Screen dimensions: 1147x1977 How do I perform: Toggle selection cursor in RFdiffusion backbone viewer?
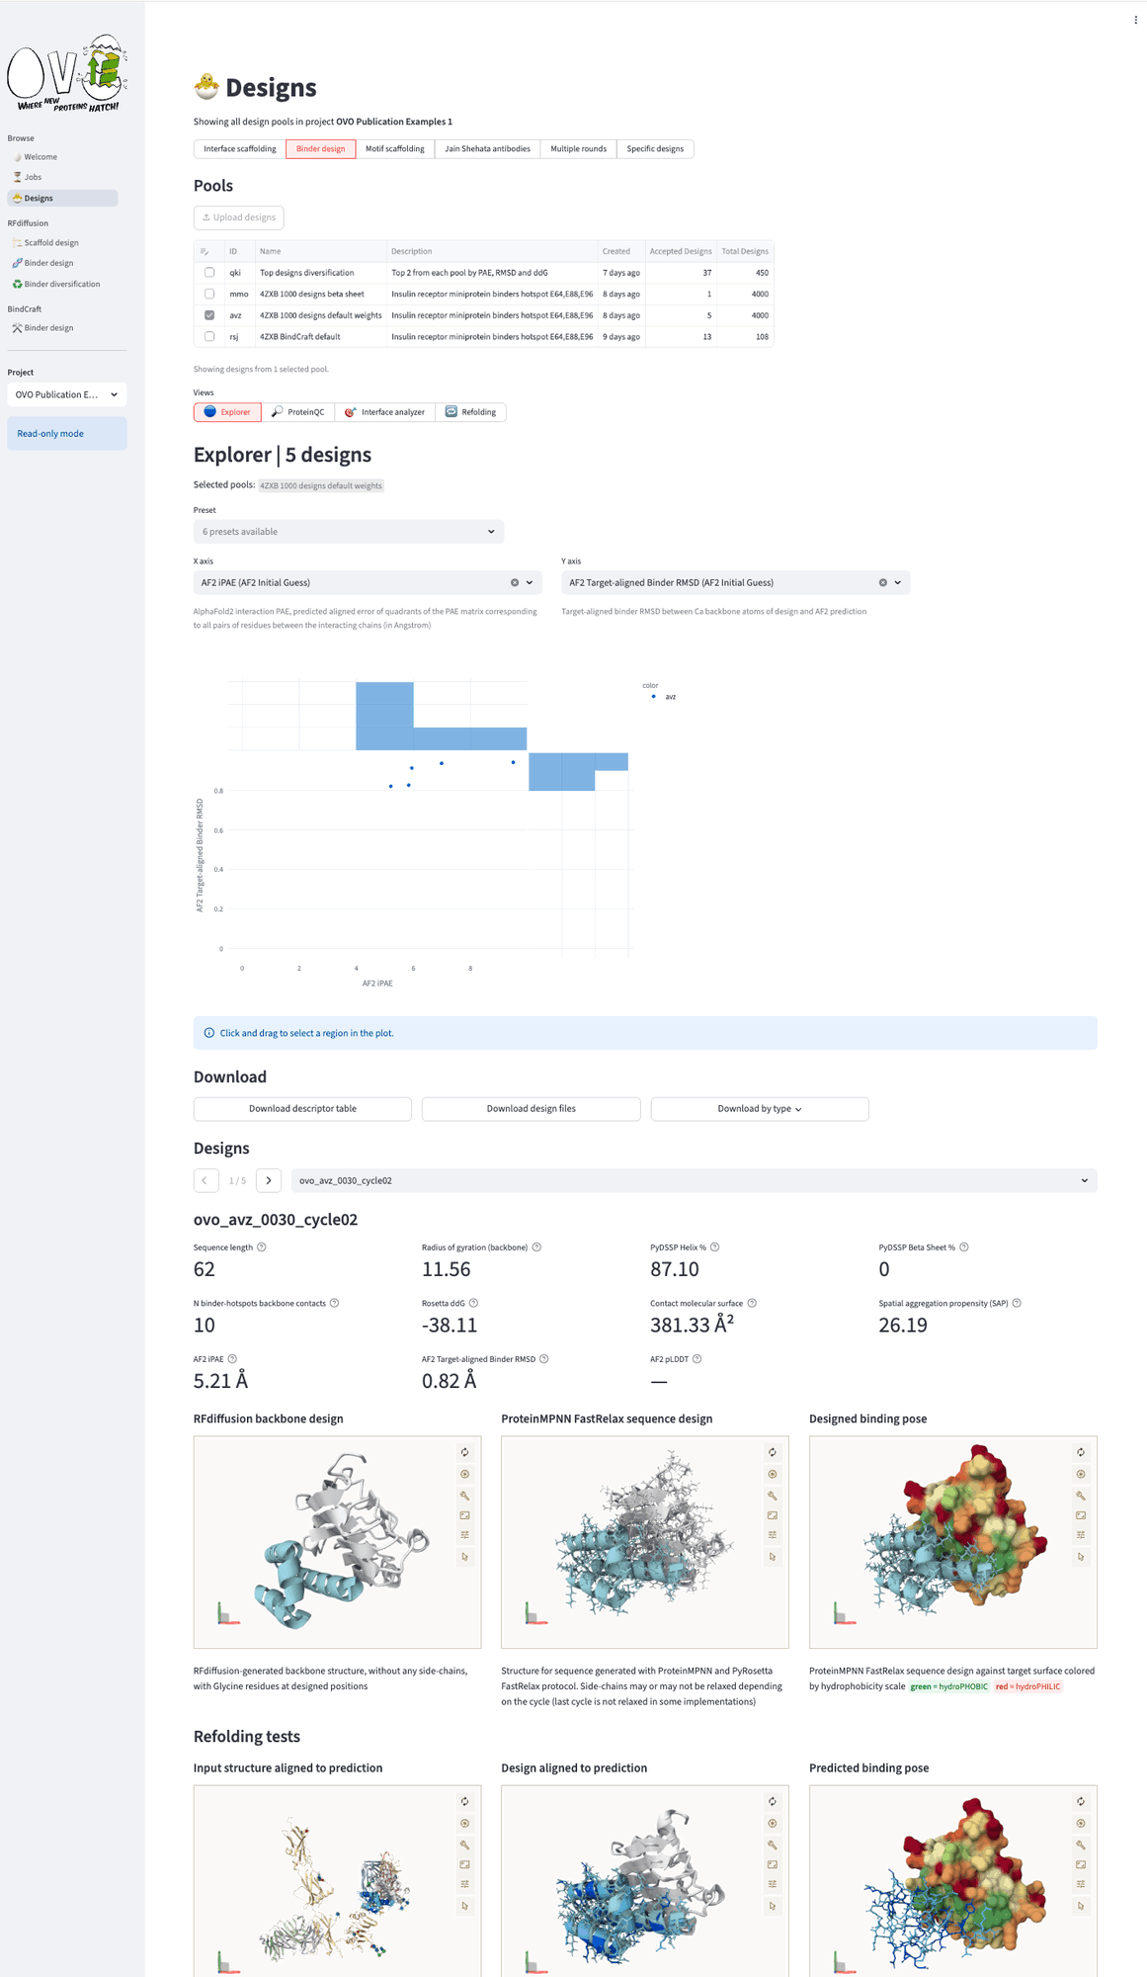pos(464,1557)
